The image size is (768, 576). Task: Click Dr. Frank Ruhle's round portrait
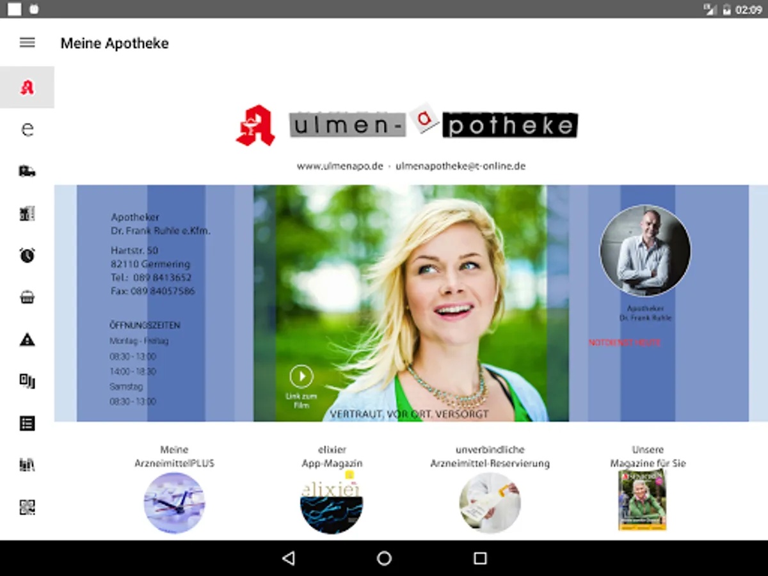pyautogui.click(x=645, y=251)
